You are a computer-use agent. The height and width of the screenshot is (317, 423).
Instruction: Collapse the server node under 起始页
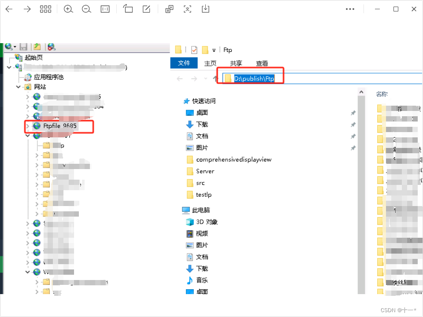click(9, 67)
